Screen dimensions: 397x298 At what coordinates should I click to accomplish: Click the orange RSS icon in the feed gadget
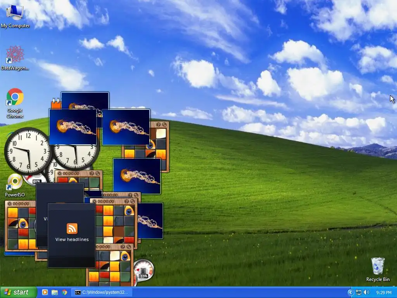coord(72,229)
